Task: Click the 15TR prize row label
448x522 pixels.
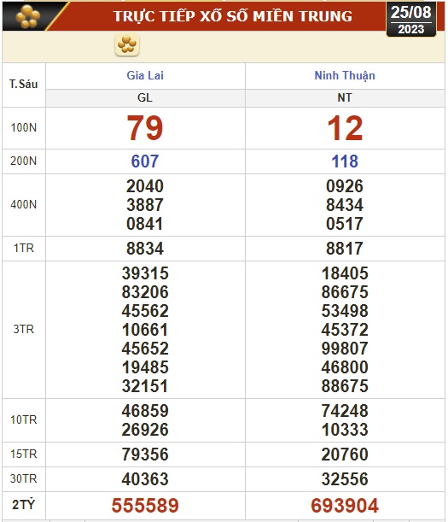Action: point(24,455)
